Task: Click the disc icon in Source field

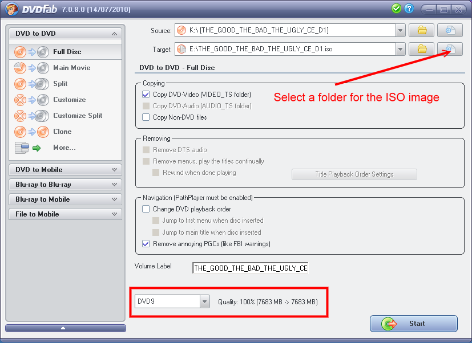Action: [181, 30]
